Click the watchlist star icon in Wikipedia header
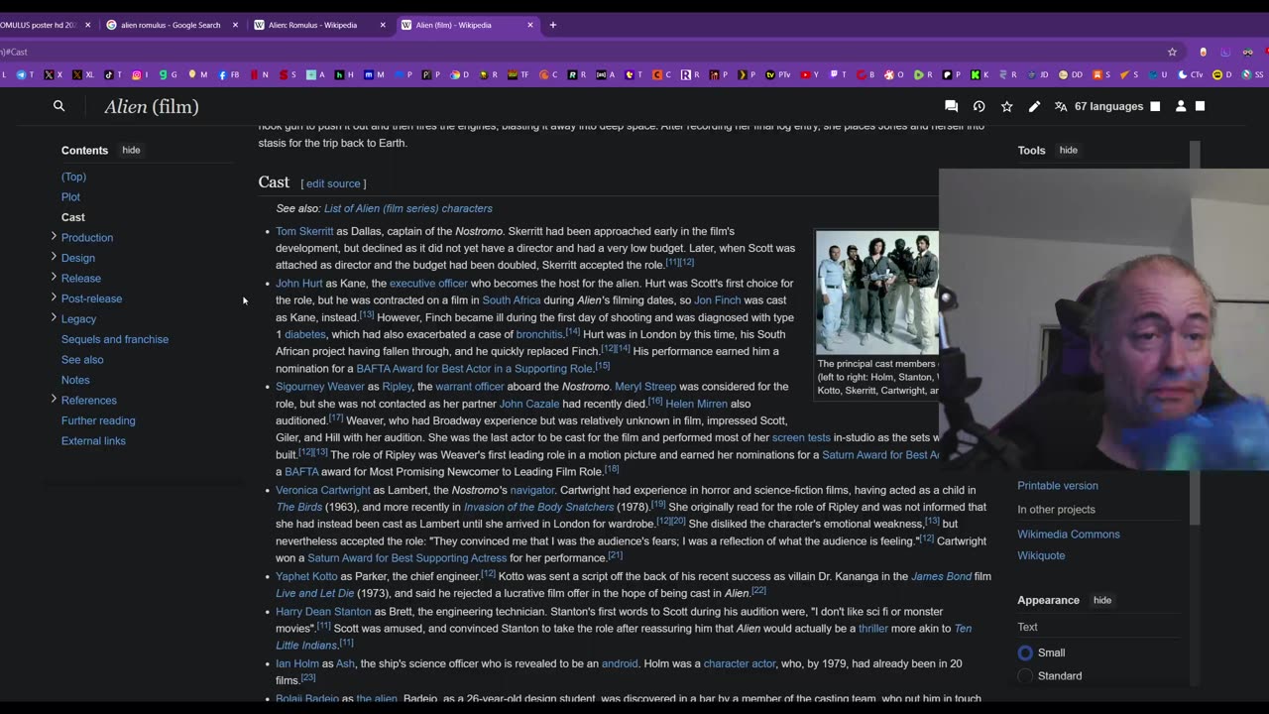The image size is (1269, 714). [x=1006, y=106]
